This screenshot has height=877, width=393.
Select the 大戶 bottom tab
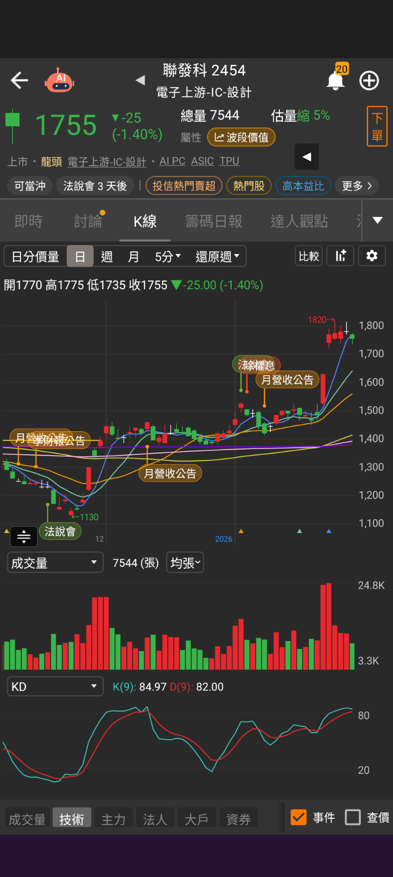(x=196, y=819)
